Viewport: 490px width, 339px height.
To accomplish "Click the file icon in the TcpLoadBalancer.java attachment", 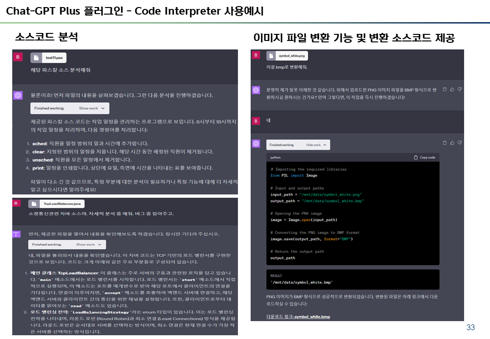I will [x=34, y=204].
